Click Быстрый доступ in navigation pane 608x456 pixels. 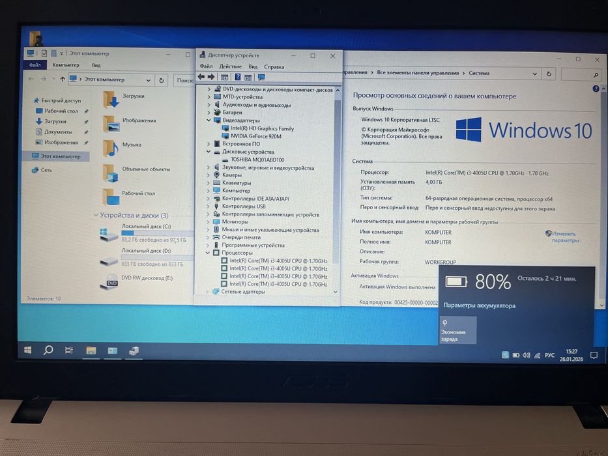click(61, 100)
